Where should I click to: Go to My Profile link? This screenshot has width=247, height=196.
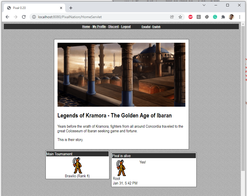point(99,27)
